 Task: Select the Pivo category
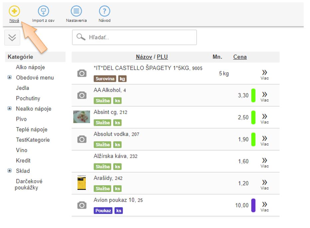click(x=21, y=119)
